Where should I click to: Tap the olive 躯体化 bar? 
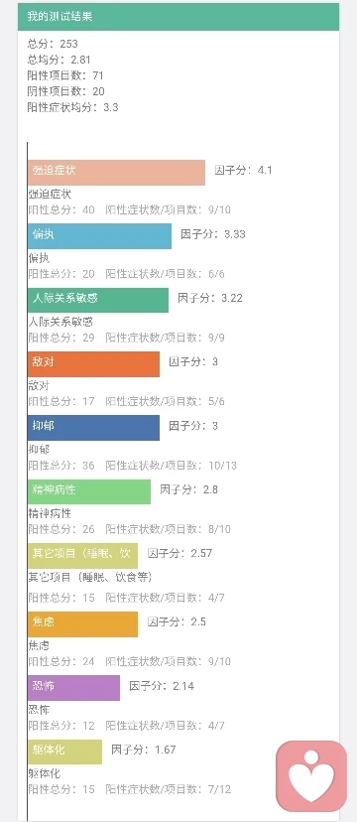point(64,752)
